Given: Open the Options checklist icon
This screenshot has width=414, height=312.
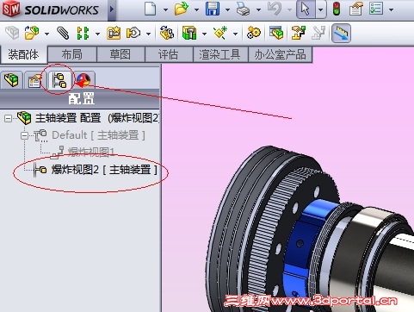Looking at the screenshot, I should point(376,9).
